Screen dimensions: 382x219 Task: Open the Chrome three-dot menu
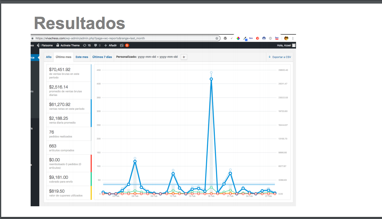293,38
